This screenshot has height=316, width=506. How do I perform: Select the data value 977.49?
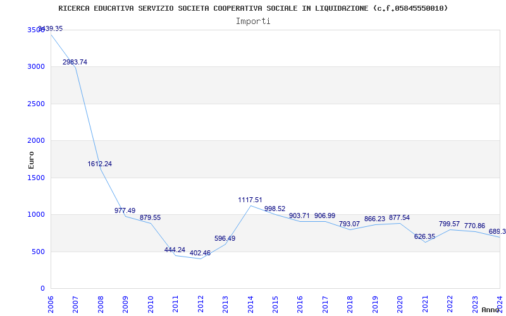tap(125, 210)
